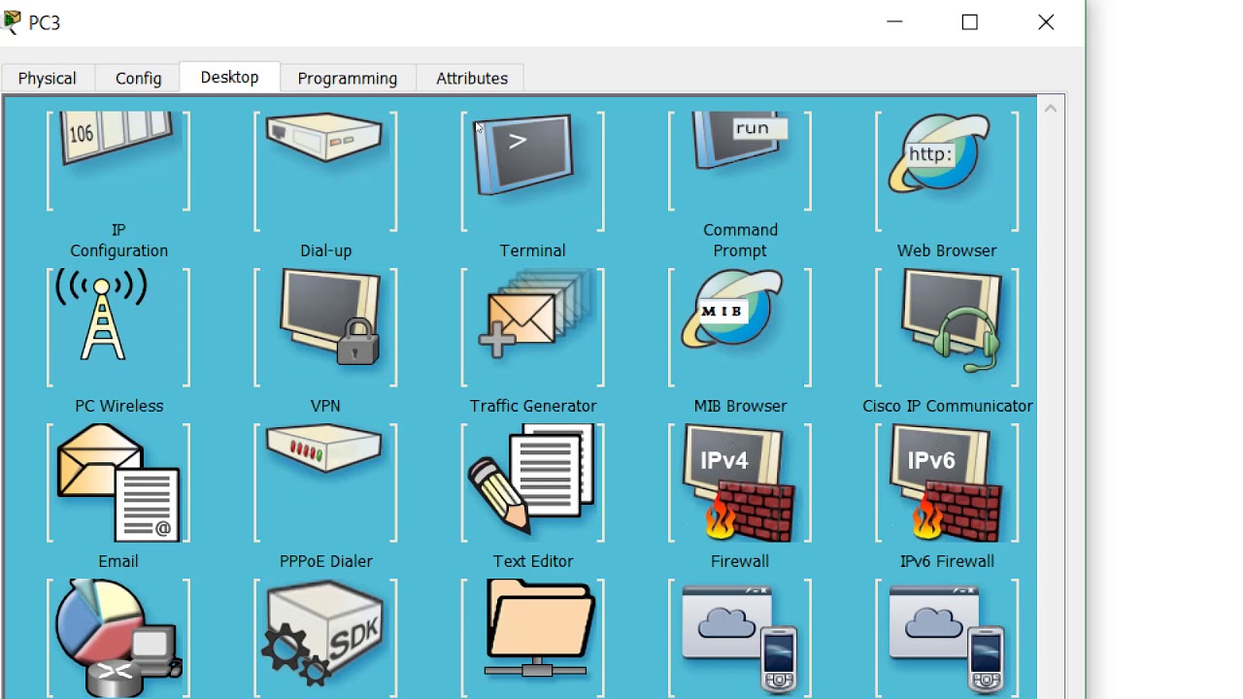Open the network folder icon app
The height and width of the screenshot is (699, 1243).
532,638
